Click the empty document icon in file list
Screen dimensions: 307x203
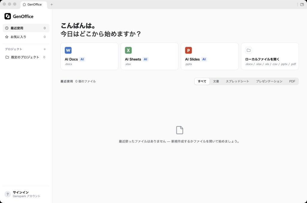point(180,130)
